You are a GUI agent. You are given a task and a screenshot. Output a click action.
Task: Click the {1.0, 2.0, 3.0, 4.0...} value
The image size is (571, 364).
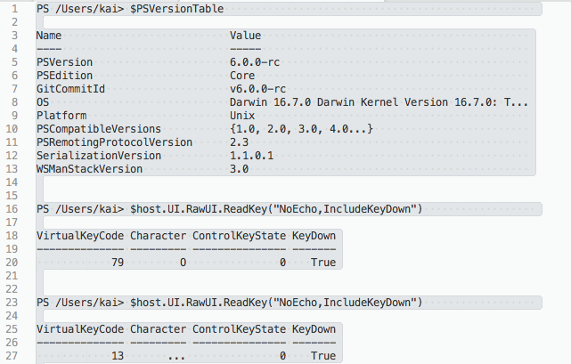pos(301,129)
